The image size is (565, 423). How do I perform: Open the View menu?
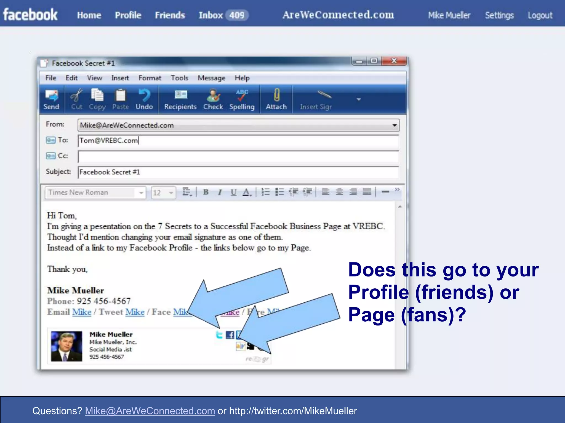click(95, 78)
